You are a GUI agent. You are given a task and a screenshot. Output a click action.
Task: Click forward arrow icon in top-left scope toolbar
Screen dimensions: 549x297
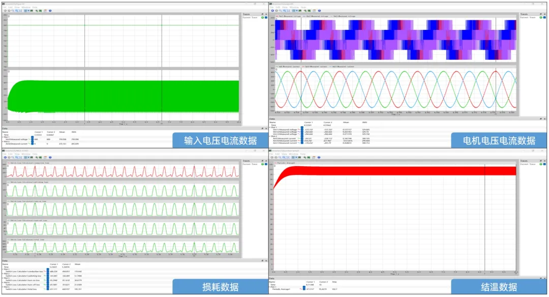(9, 11)
